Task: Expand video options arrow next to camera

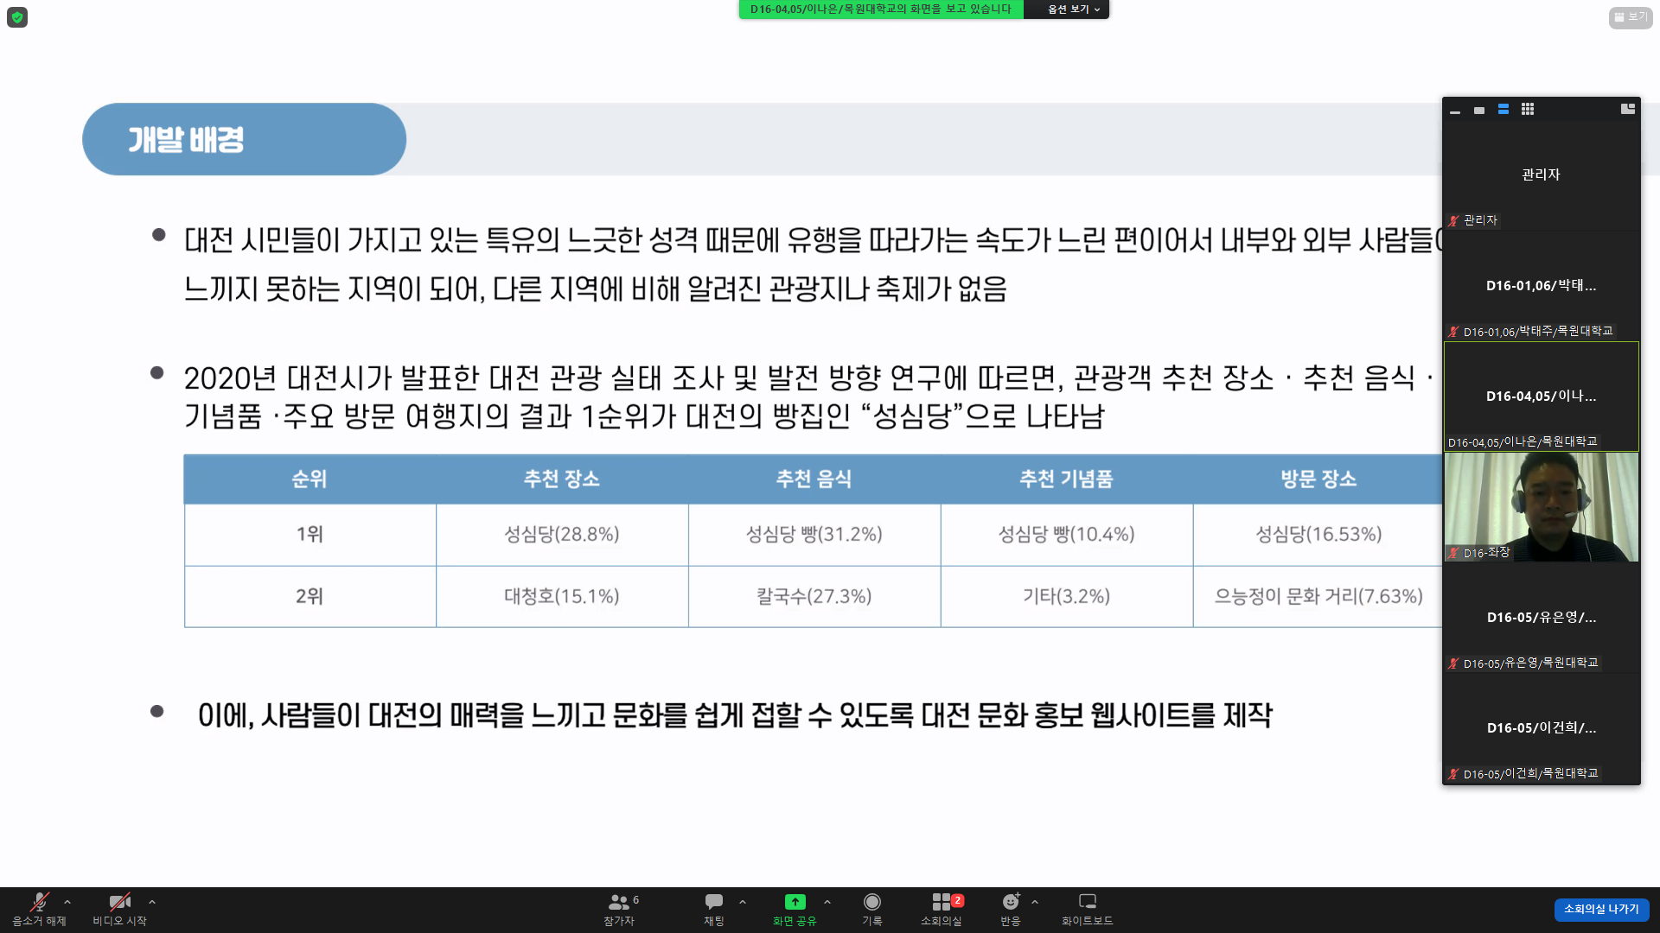Action: [x=152, y=902]
